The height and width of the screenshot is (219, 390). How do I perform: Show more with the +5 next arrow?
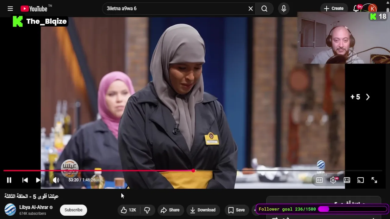pyautogui.click(x=360, y=97)
